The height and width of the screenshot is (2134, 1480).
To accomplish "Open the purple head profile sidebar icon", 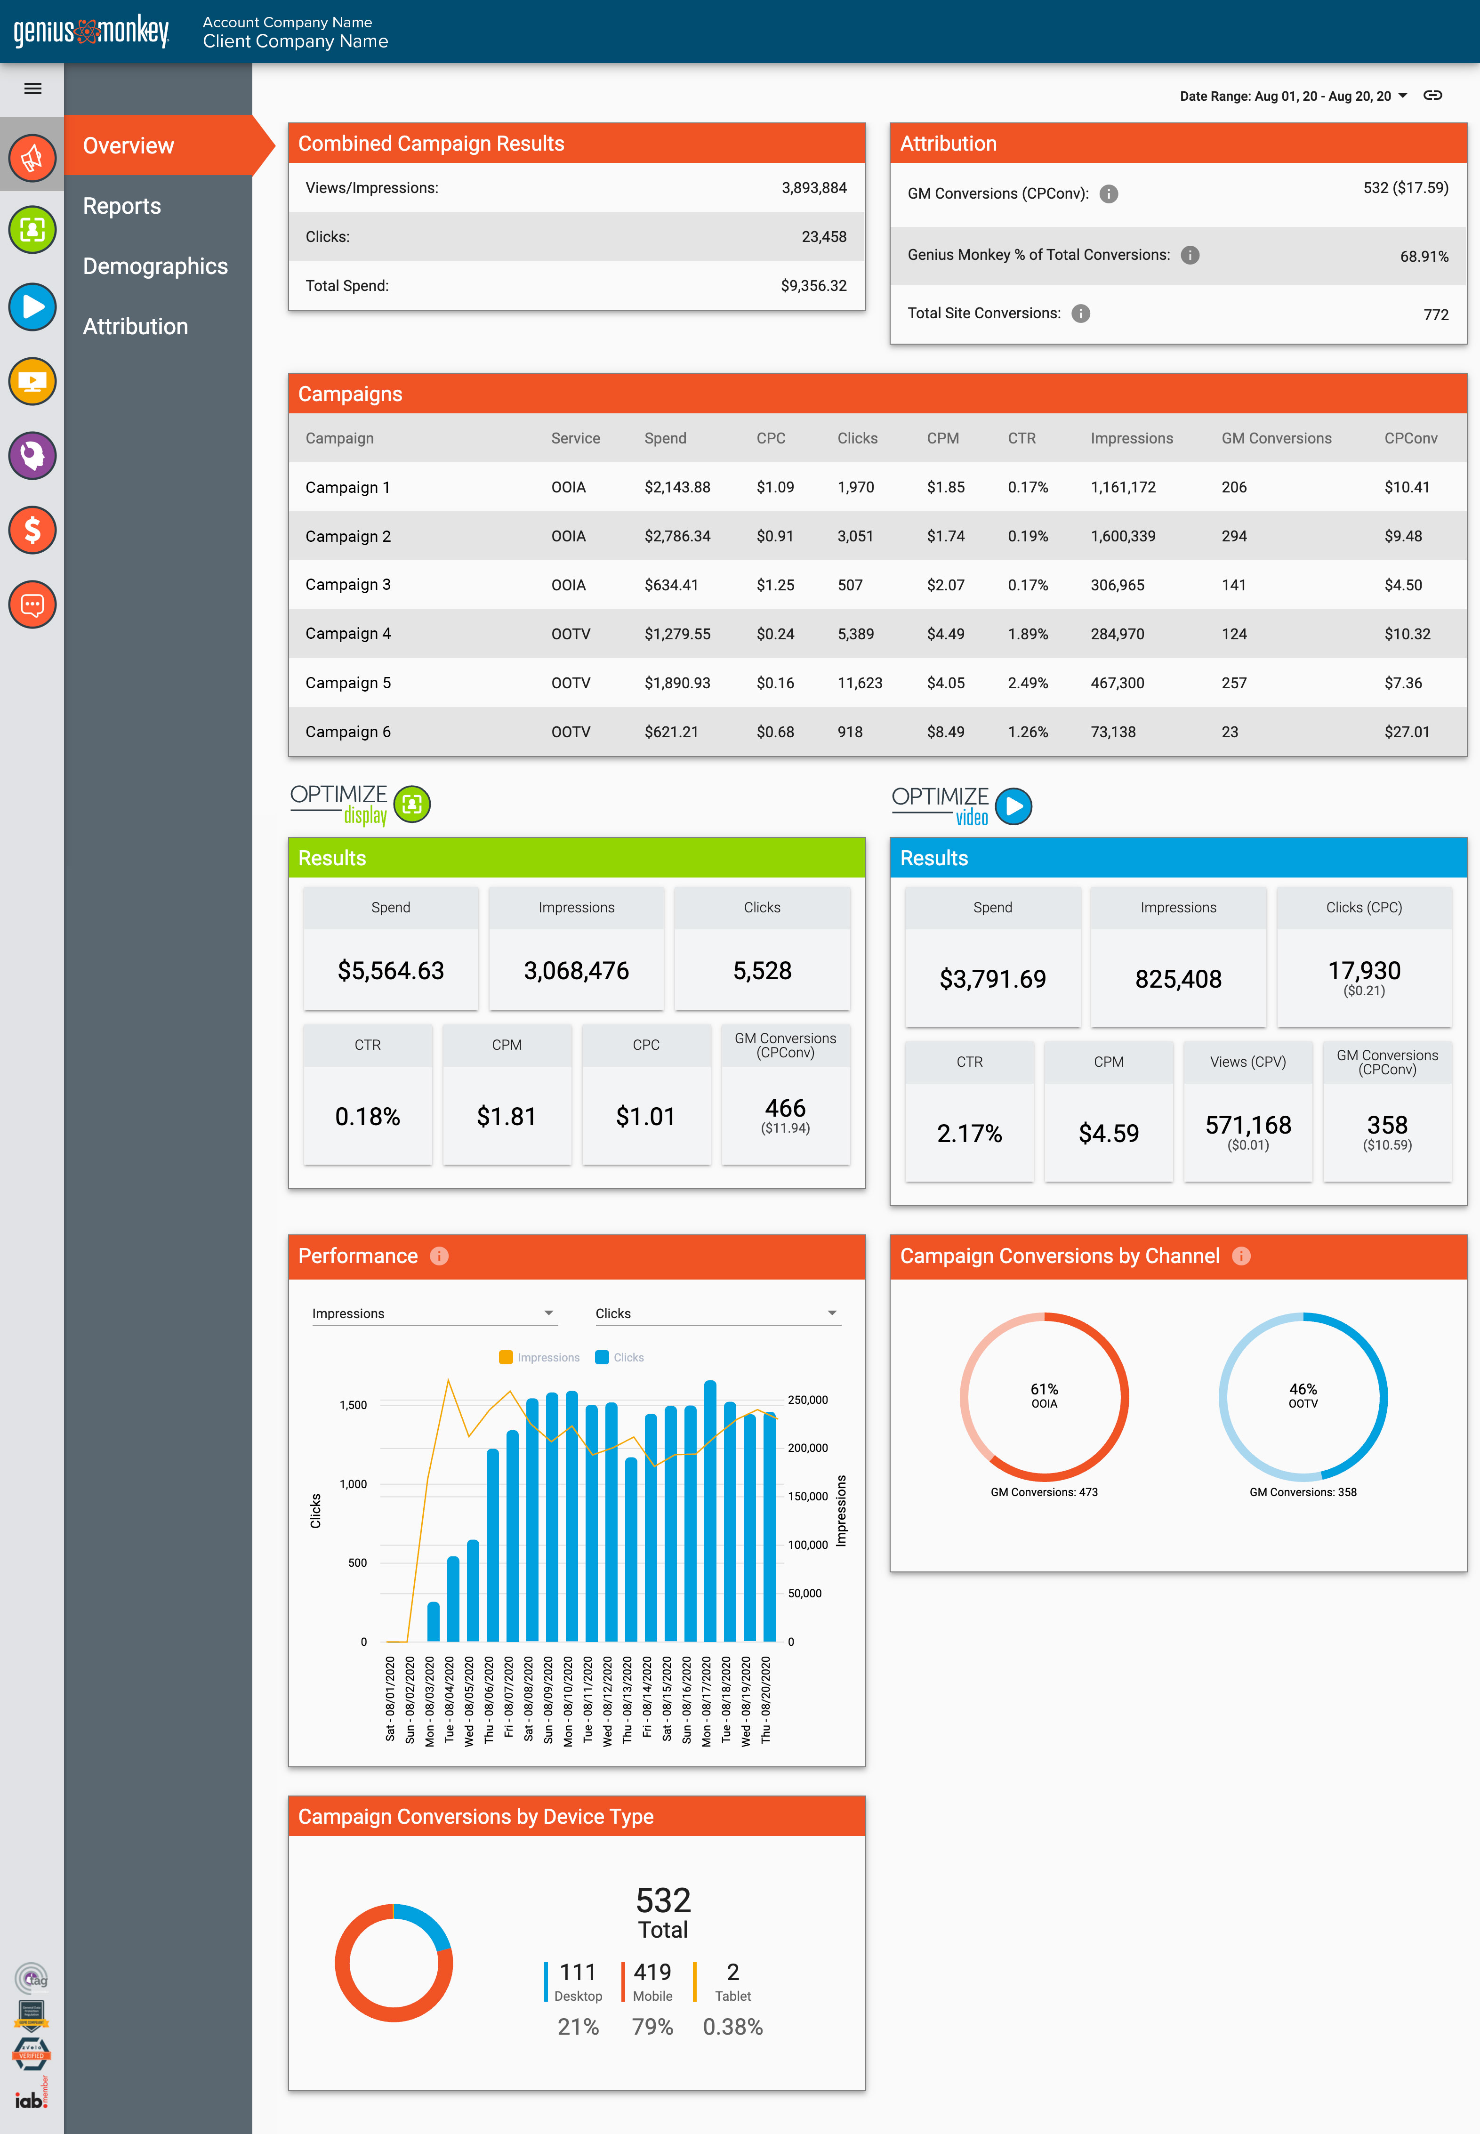I will point(32,455).
